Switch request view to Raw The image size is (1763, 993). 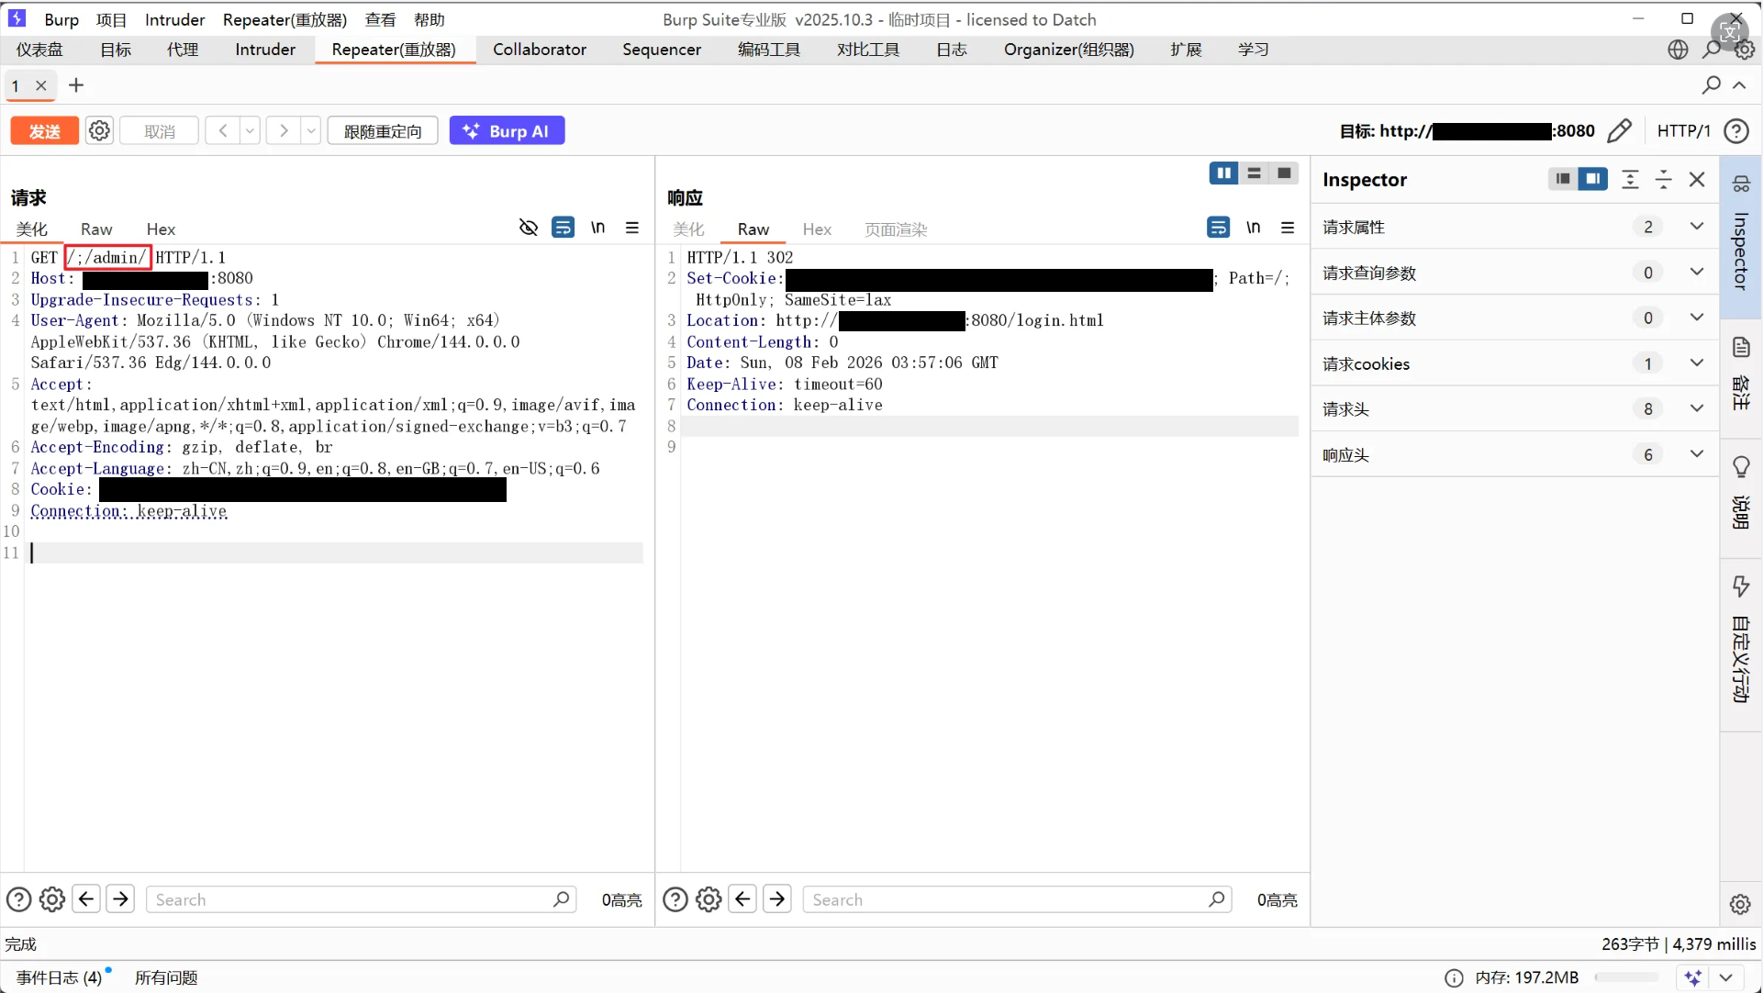click(96, 229)
